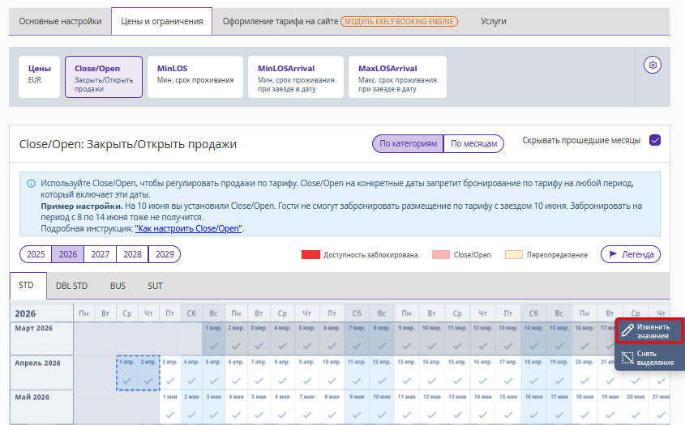
Task: Select the MaxLOSArrival restriction card
Action: coord(397,76)
